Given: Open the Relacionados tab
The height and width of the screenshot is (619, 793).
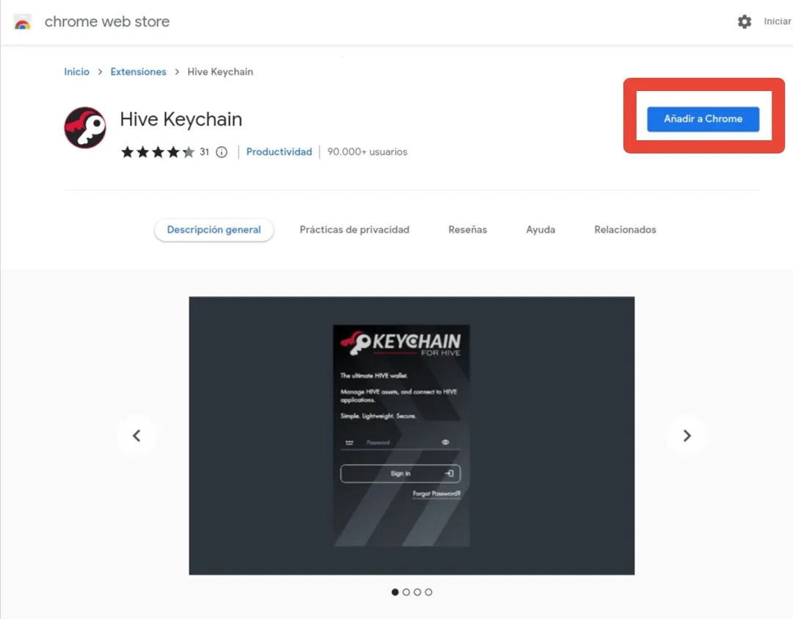Looking at the screenshot, I should click(x=625, y=230).
